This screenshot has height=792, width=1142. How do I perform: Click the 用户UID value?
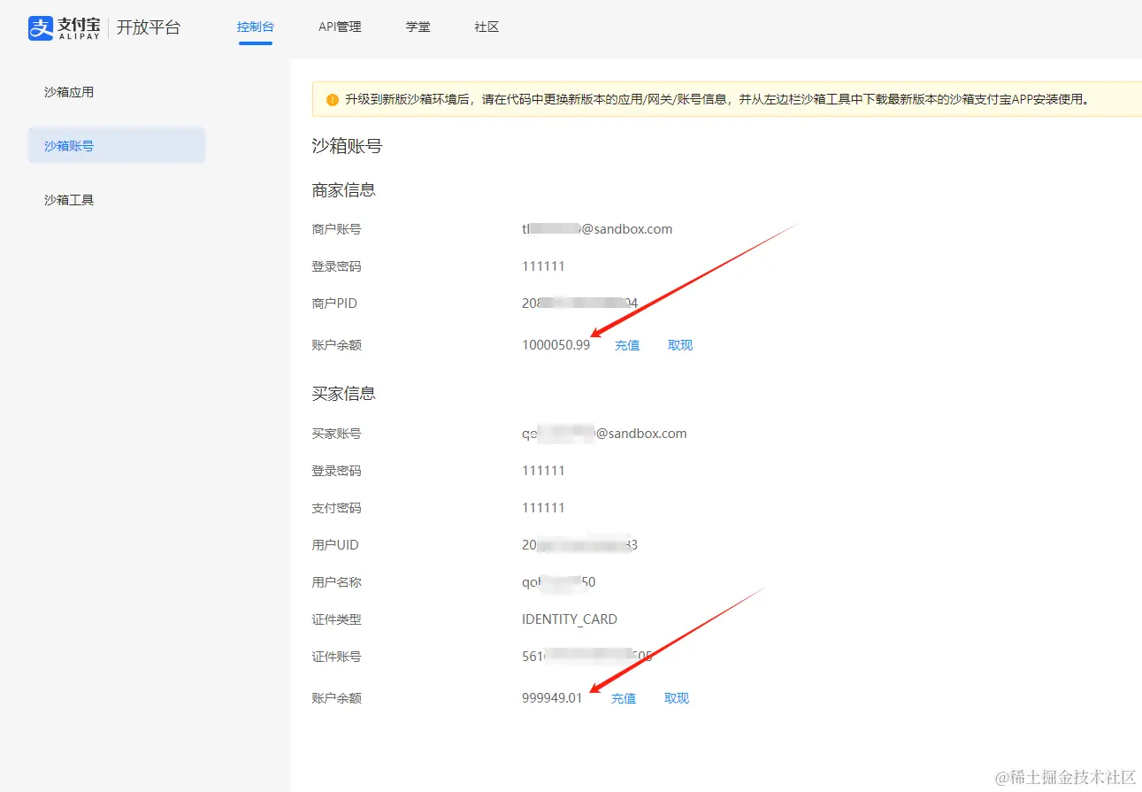coord(580,545)
